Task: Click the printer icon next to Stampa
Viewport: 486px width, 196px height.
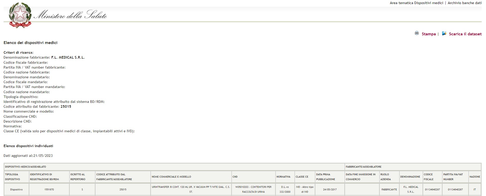Action: pos(417,33)
